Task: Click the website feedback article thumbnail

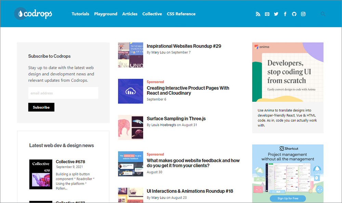Action: [x=130, y=164]
